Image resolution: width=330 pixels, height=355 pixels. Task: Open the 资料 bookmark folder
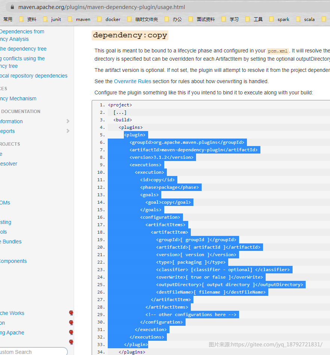click(28, 19)
